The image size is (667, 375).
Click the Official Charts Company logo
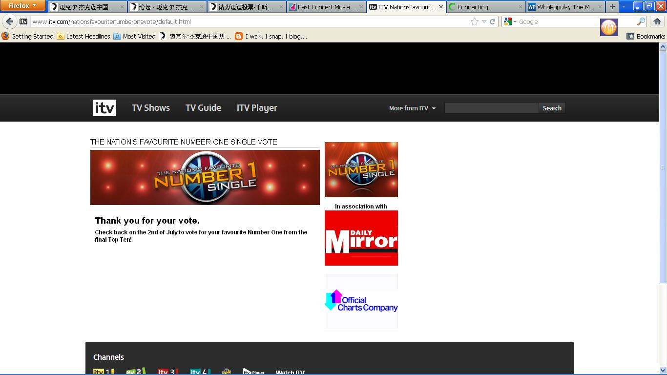pos(361,301)
